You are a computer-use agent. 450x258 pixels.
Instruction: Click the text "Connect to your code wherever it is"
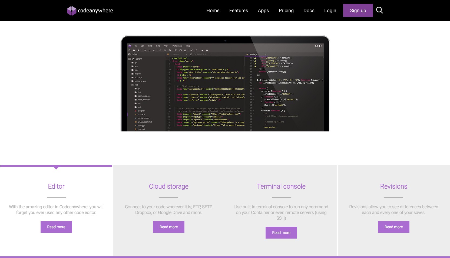(x=158, y=207)
